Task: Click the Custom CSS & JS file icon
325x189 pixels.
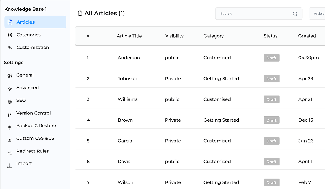Action: (10, 140)
